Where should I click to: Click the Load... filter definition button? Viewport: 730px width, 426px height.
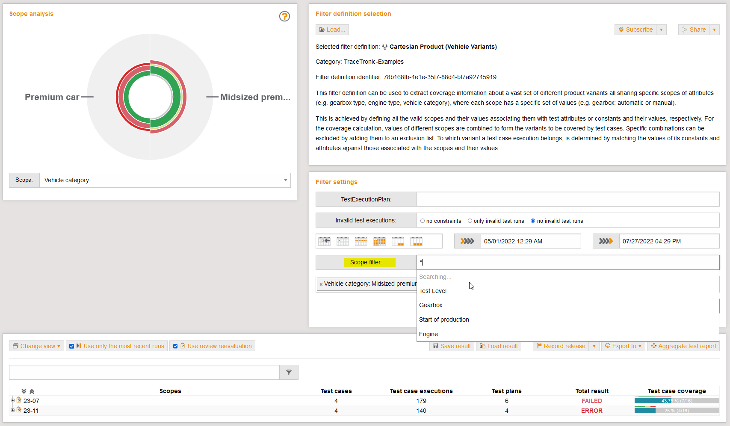click(332, 30)
